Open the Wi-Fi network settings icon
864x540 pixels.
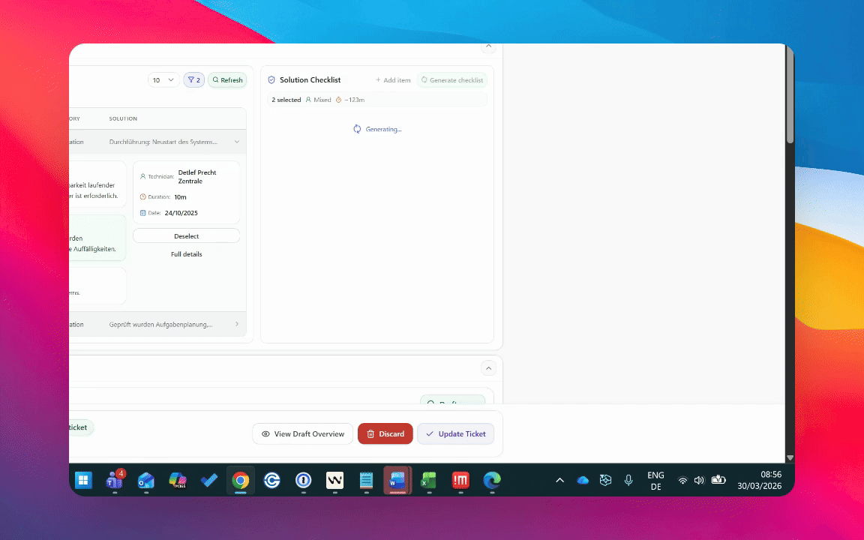point(682,481)
